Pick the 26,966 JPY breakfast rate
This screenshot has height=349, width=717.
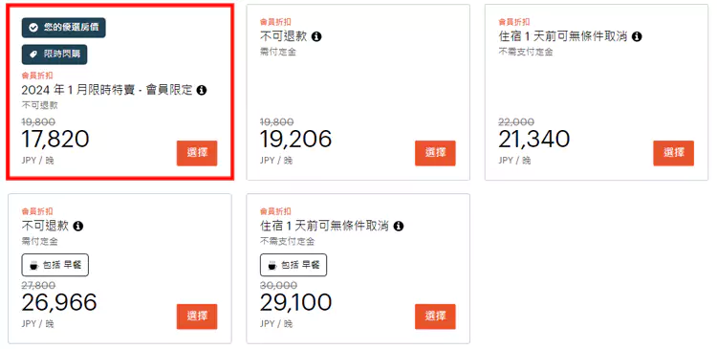point(197,316)
